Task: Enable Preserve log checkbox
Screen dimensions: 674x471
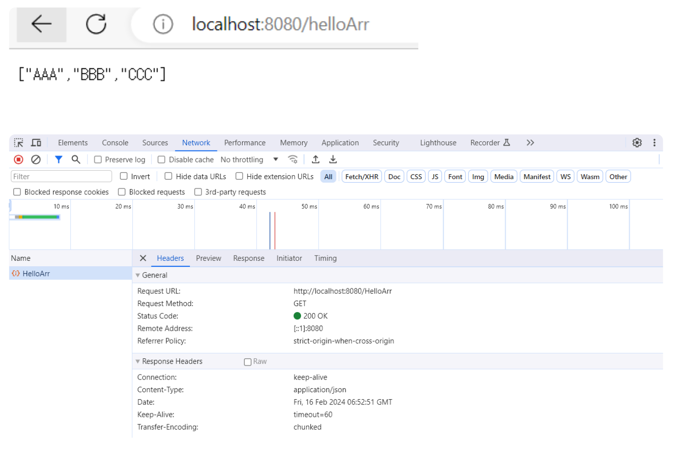Action: (98, 159)
